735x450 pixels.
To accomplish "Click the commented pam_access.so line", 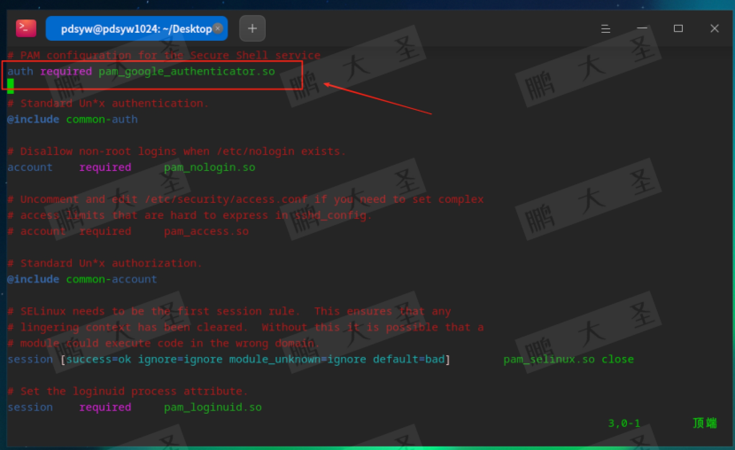I will [x=128, y=231].
